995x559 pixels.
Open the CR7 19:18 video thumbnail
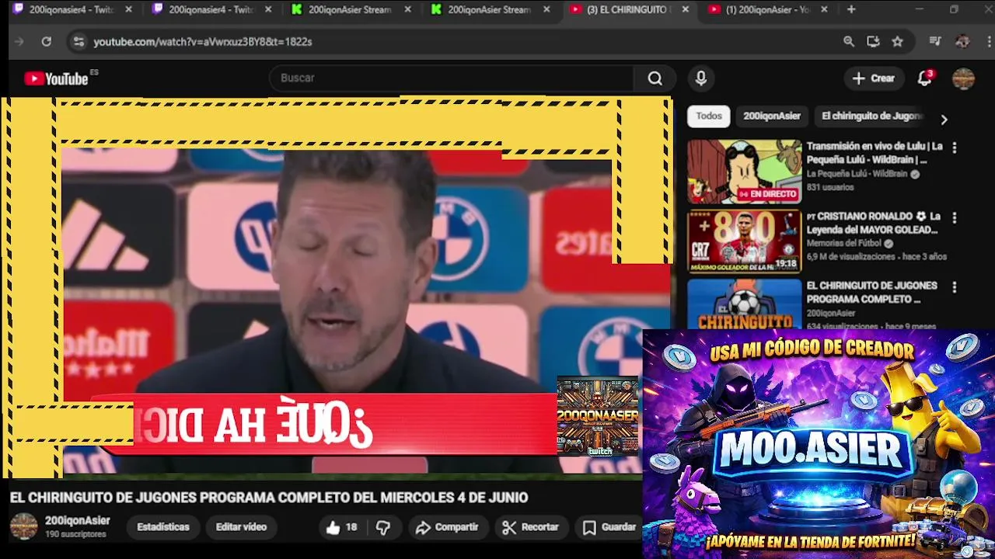[744, 241]
